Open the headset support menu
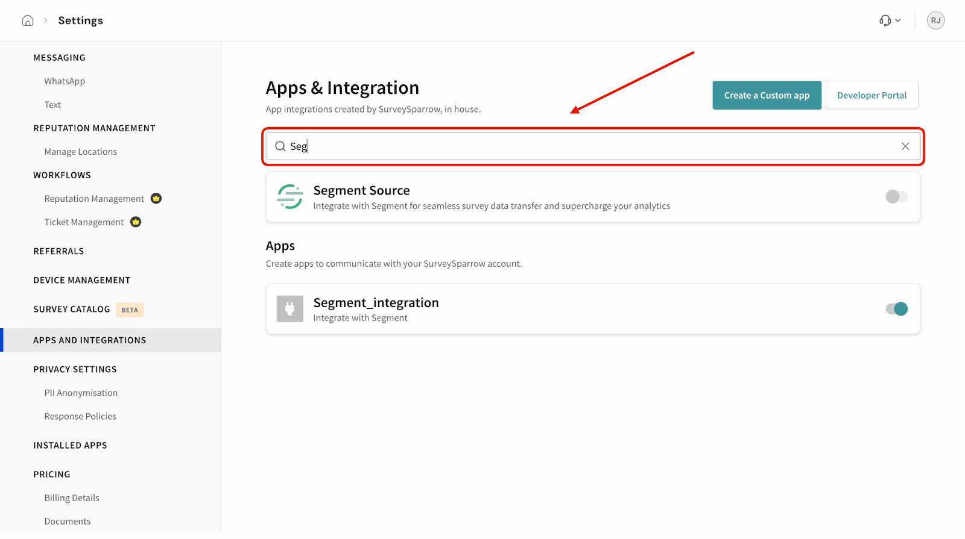The width and height of the screenshot is (965, 539). pyautogui.click(x=890, y=20)
